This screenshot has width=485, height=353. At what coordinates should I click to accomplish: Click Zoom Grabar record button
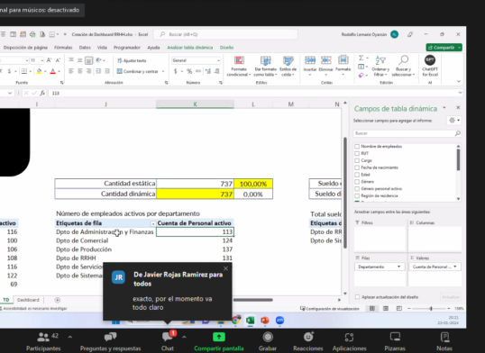268,341
